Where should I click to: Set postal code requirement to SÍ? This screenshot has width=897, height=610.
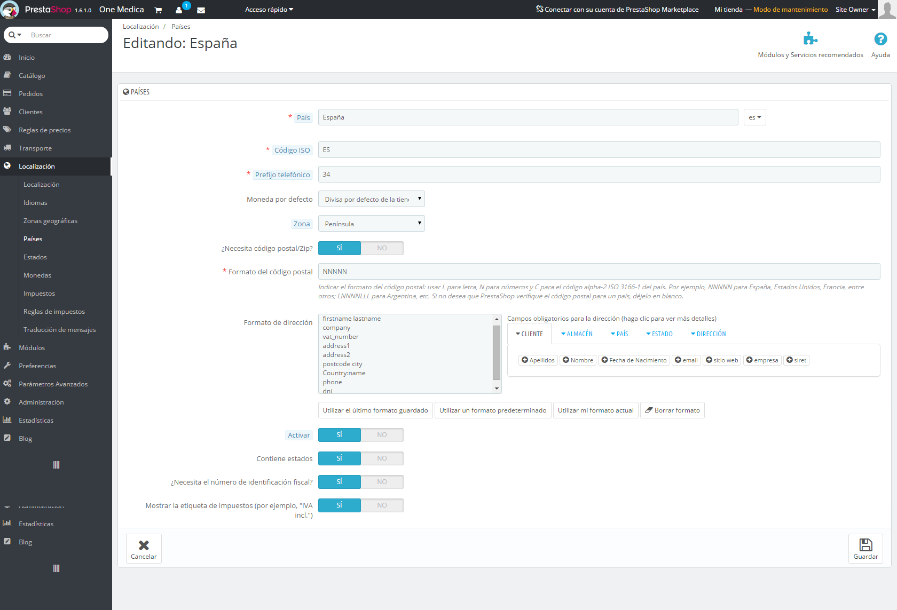click(x=340, y=248)
